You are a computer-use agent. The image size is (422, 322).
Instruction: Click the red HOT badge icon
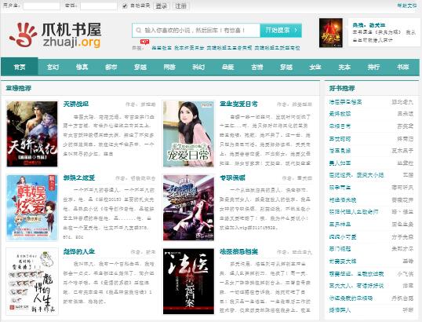click(x=144, y=42)
